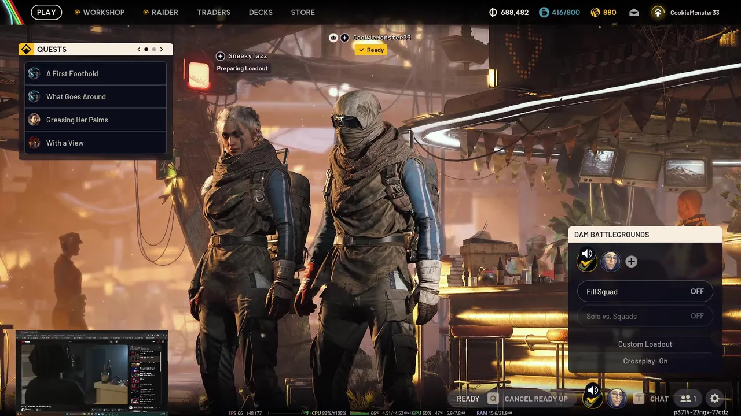Click the gold 880 tokens counter
This screenshot has width=741, height=416.
click(603, 12)
